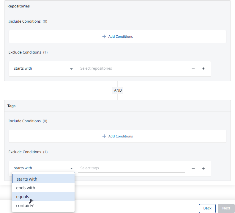
Task: Add Conditions under Tags include section
Action: tap(117, 136)
